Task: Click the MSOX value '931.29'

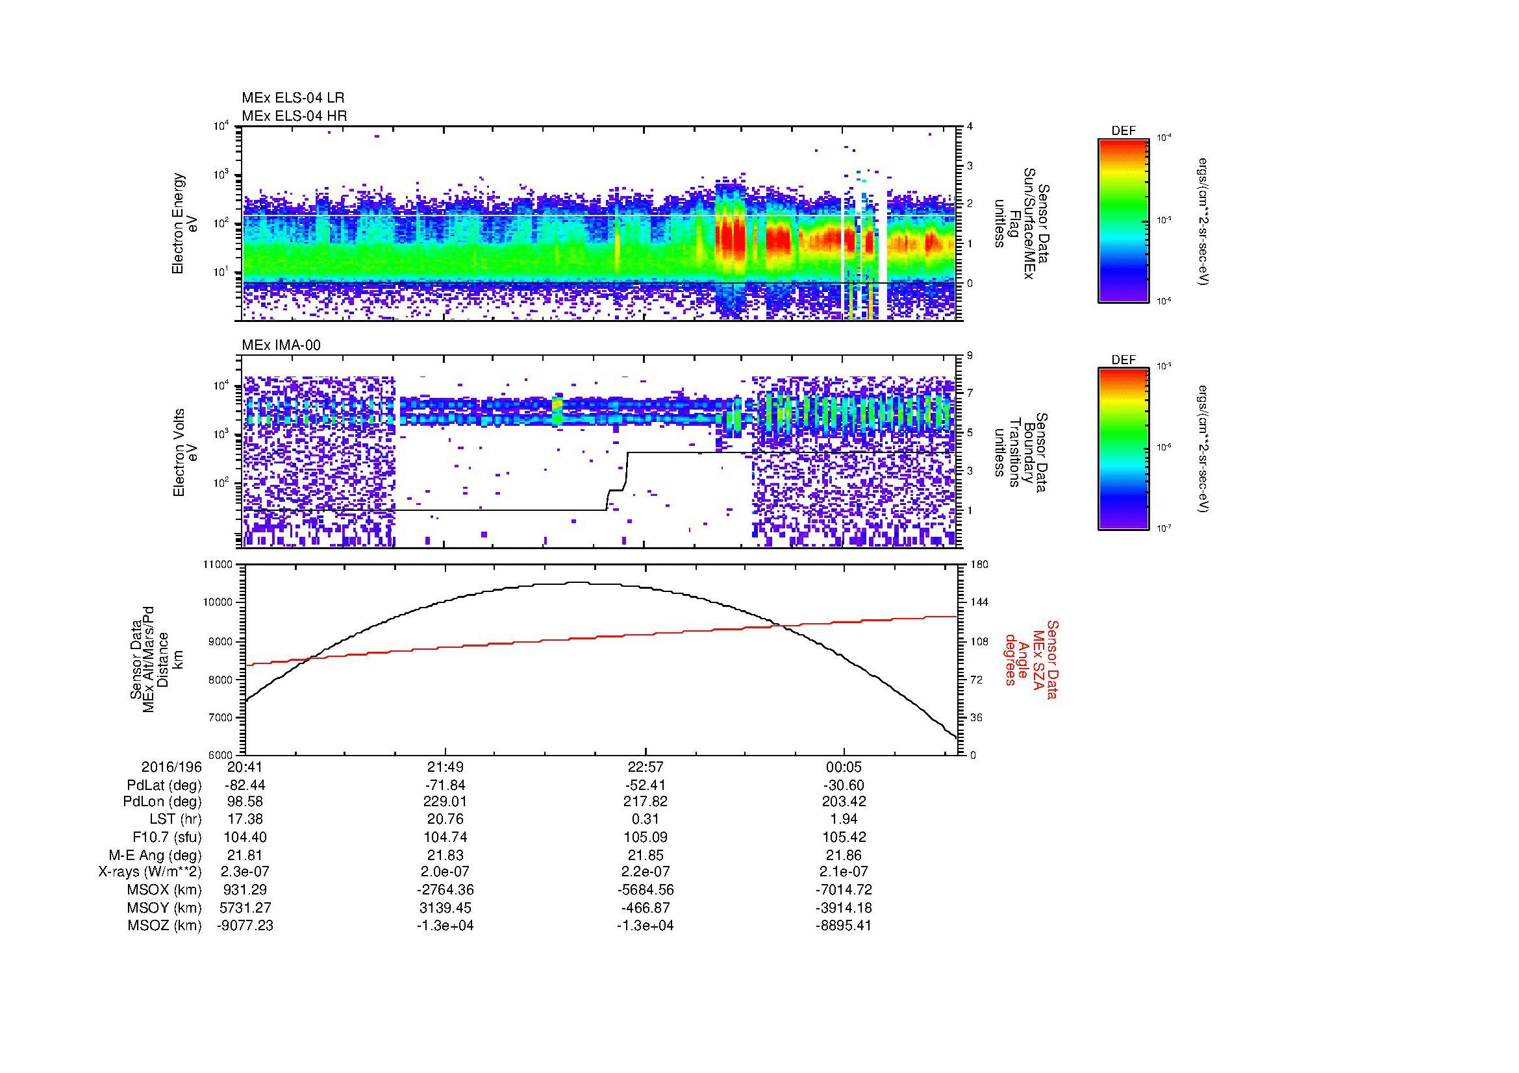Action: pyautogui.click(x=245, y=891)
